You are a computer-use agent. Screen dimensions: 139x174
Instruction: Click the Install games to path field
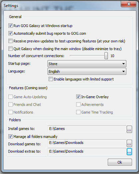pyautogui.click(x=87, y=129)
